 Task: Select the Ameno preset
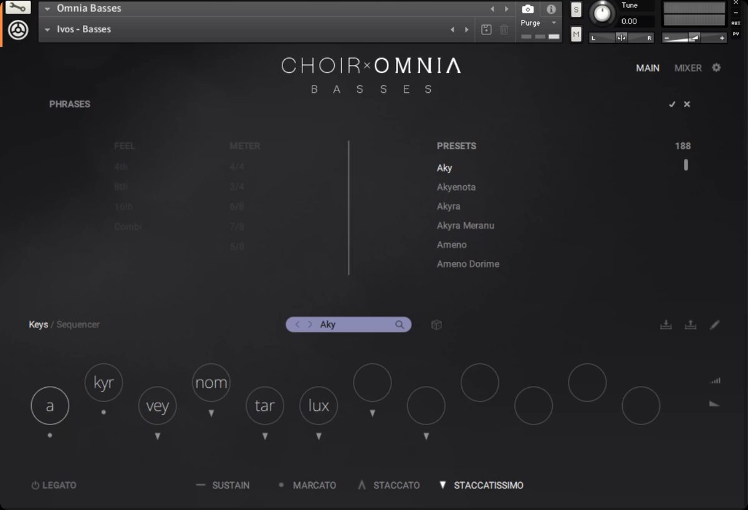[452, 245]
